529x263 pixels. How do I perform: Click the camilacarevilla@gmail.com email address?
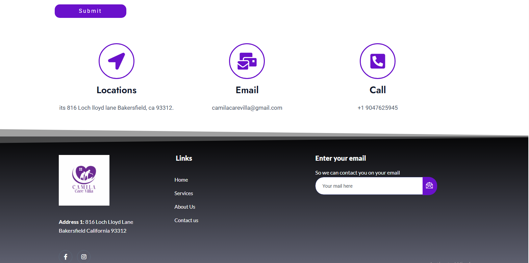coord(247,108)
